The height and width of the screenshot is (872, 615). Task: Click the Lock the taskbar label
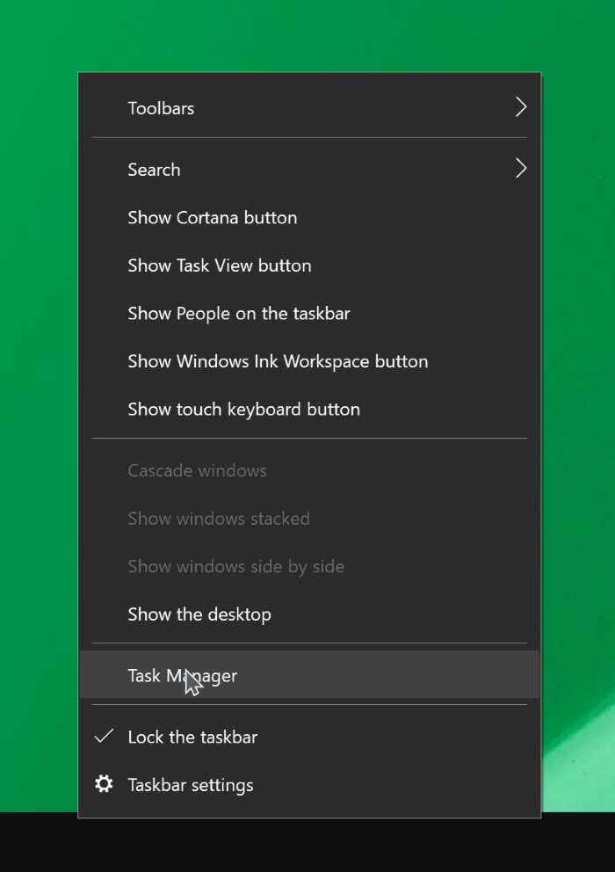coord(192,737)
